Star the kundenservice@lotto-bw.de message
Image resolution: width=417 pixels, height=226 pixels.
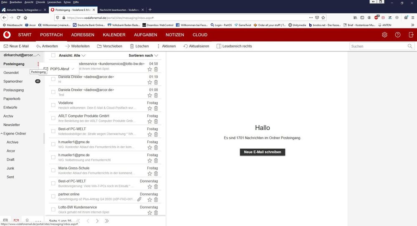(x=150, y=69)
